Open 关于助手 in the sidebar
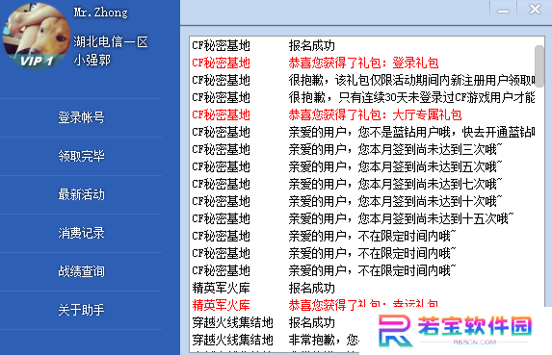The width and height of the screenshot is (552, 355). click(x=81, y=310)
